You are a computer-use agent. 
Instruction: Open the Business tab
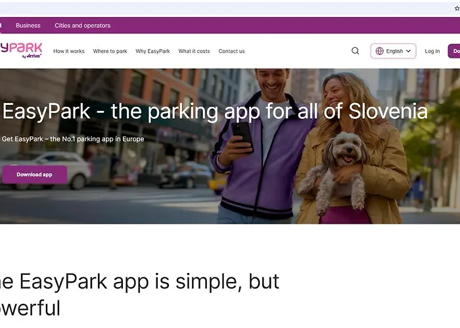coord(28,26)
